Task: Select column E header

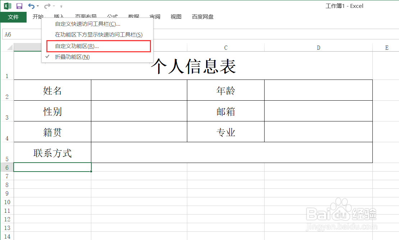Action: tap(386, 47)
